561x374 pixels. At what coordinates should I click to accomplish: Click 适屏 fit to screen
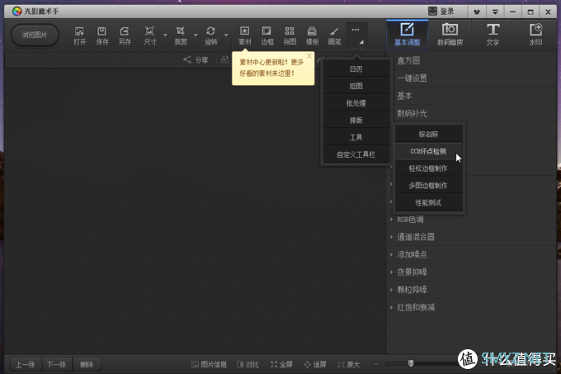click(x=315, y=364)
